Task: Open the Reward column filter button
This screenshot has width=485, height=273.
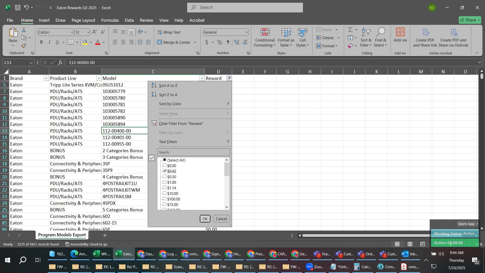Action: pyautogui.click(x=229, y=78)
